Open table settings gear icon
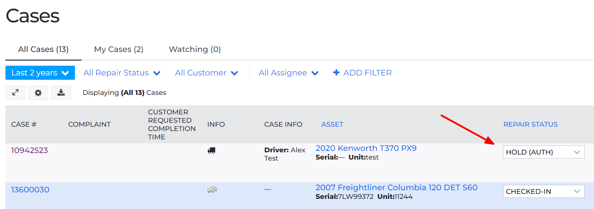594x209 pixels. [x=38, y=93]
